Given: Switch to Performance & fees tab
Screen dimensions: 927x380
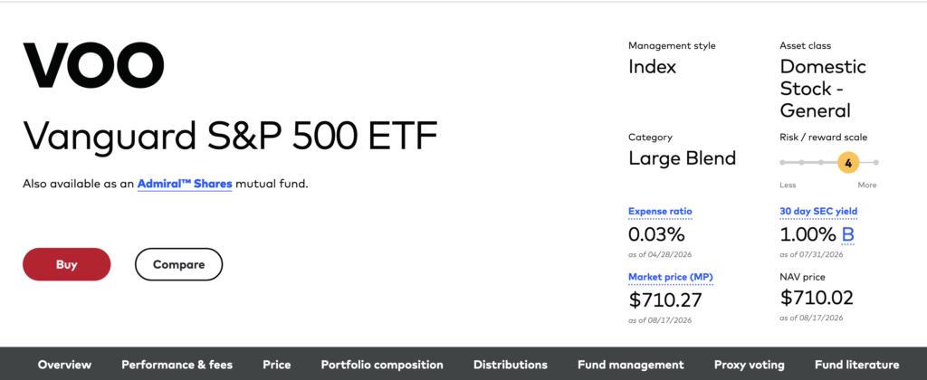Looking at the screenshot, I should click(177, 365).
